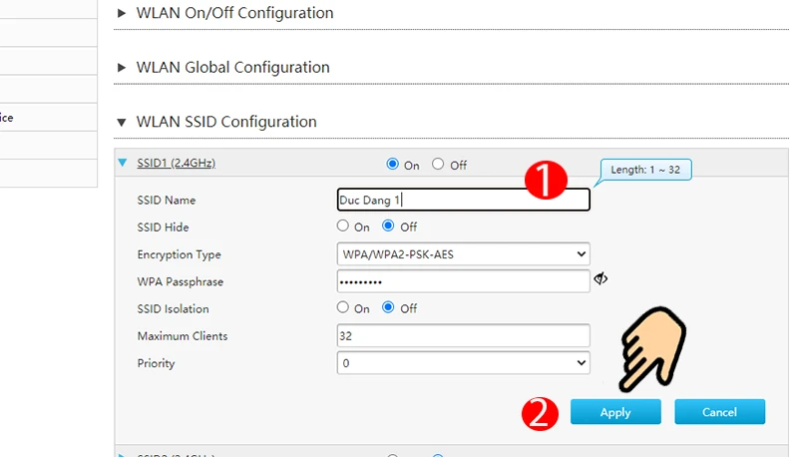Click the Length 1 ~ 32 tooltip

tap(645, 170)
